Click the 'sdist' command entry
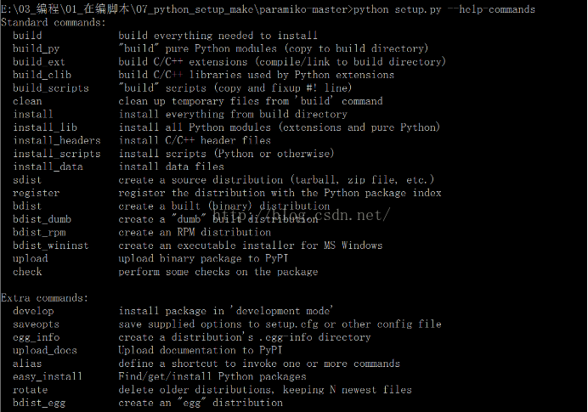Screen dimensions: 588x412 tap(27, 180)
